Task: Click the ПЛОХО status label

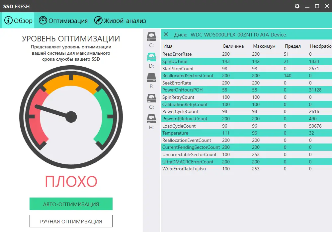Action: 71,182
